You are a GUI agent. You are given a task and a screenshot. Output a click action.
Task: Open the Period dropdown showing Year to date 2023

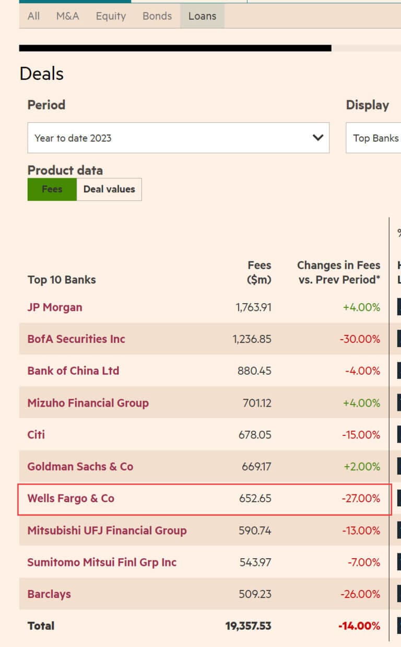pyautogui.click(x=179, y=137)
